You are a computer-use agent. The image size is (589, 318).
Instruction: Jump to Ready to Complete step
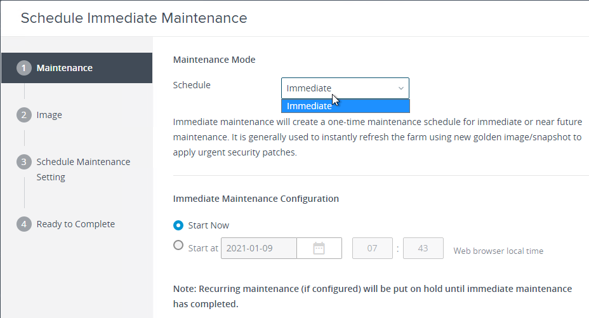pos(76,224)
